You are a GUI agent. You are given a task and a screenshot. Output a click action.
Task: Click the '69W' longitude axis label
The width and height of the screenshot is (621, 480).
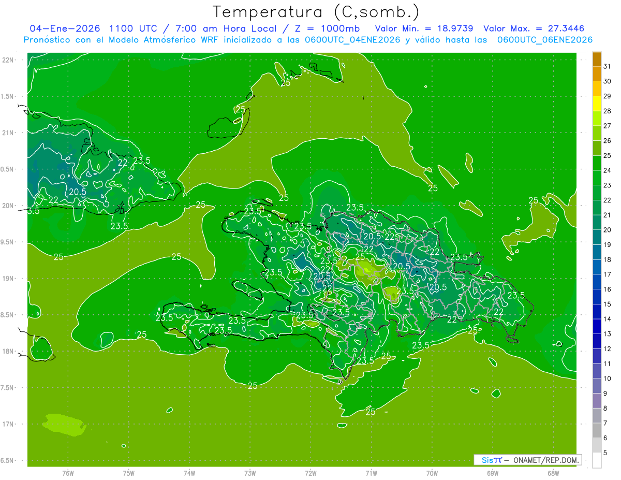[493, 473]
